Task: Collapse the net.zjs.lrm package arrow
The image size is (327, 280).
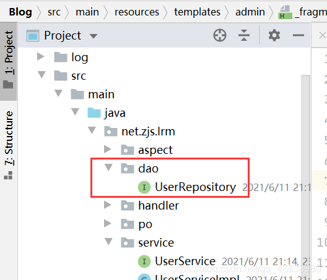Action: (92, 130)
